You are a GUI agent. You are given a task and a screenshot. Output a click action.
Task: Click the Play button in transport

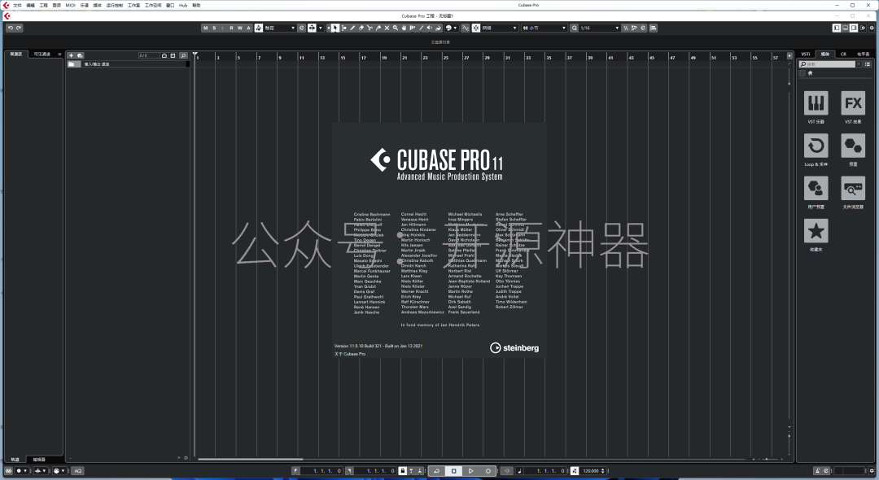[x=471, y=471]
